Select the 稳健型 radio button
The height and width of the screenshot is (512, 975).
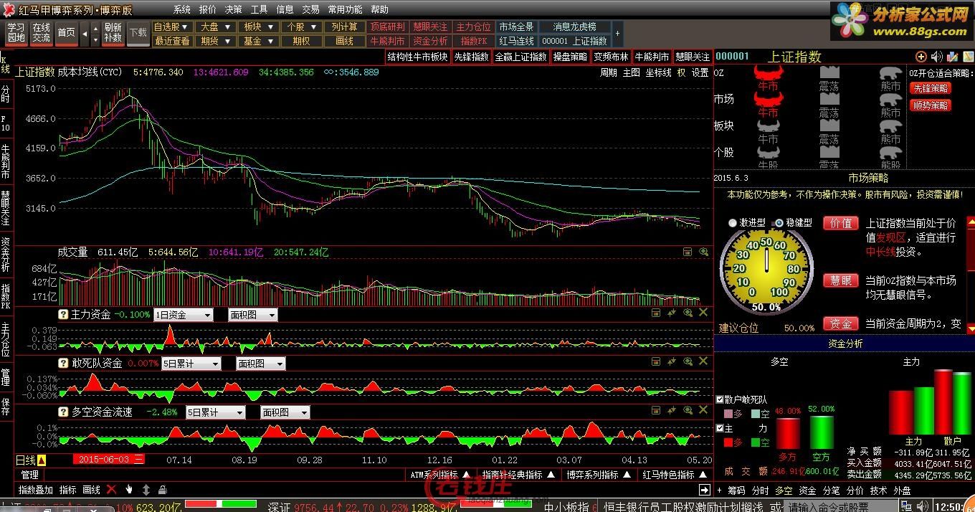[x=779, y=223]
